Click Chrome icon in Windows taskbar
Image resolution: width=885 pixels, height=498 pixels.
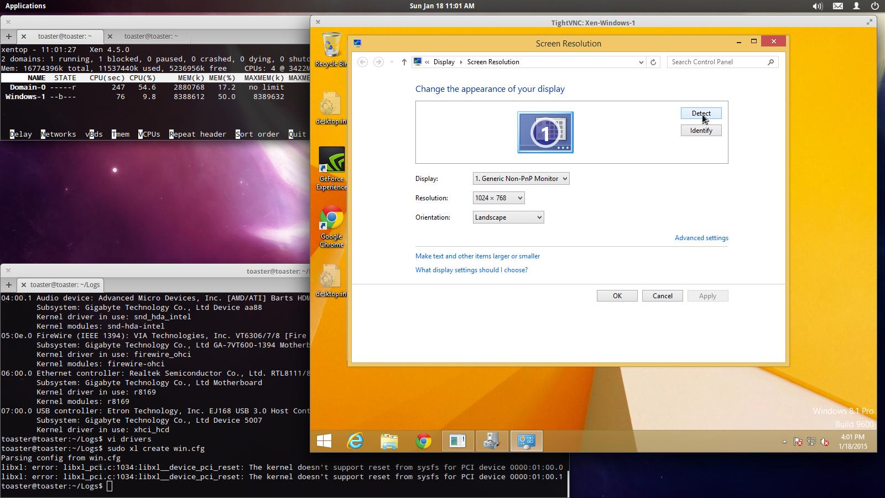tap(424, 441)
